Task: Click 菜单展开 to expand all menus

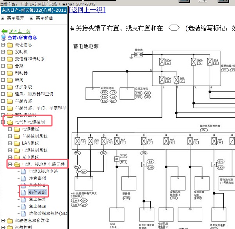Action: click(x=16, y=18)
